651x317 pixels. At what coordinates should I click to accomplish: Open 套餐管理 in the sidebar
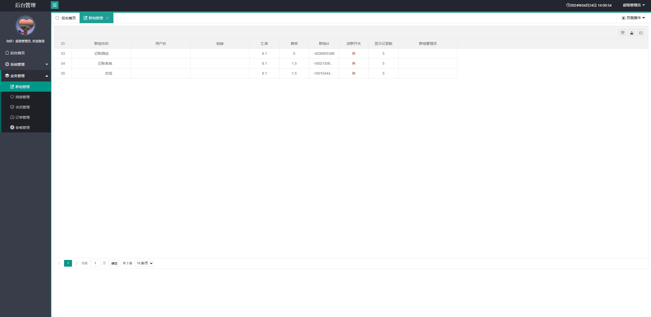[x=22, y=128]
